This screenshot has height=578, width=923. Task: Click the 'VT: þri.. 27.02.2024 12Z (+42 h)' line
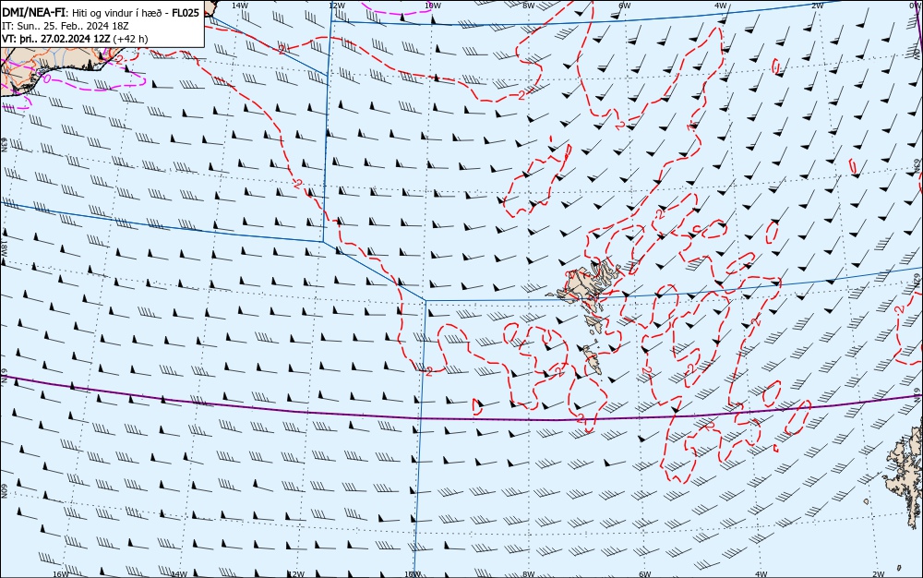pyautogui.click(x=76, y=39)
